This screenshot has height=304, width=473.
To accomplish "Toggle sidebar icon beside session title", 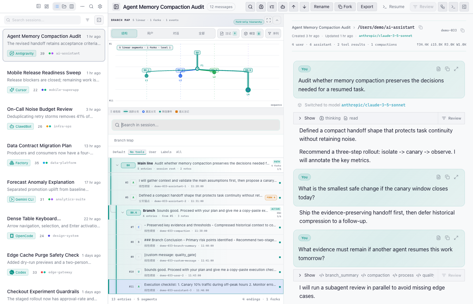I will (116, 7).
